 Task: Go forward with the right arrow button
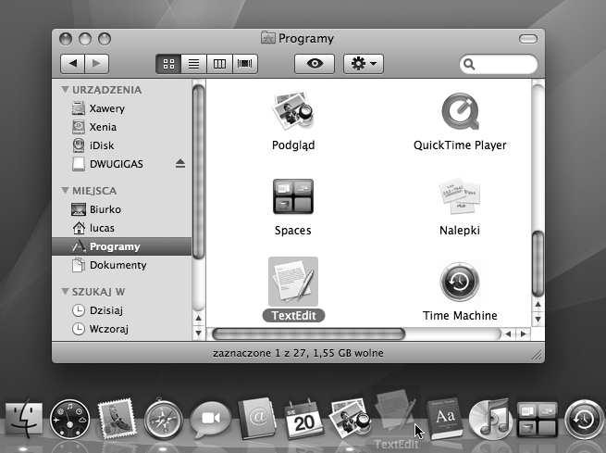point(96,64)
